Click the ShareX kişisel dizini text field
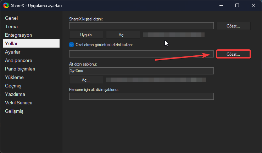262x153 pixels. coord(141,26)
